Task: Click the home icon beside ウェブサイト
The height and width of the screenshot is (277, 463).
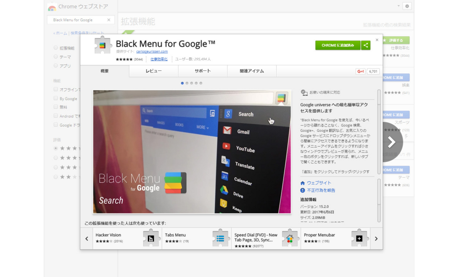Action: click(x=302, y=183)
